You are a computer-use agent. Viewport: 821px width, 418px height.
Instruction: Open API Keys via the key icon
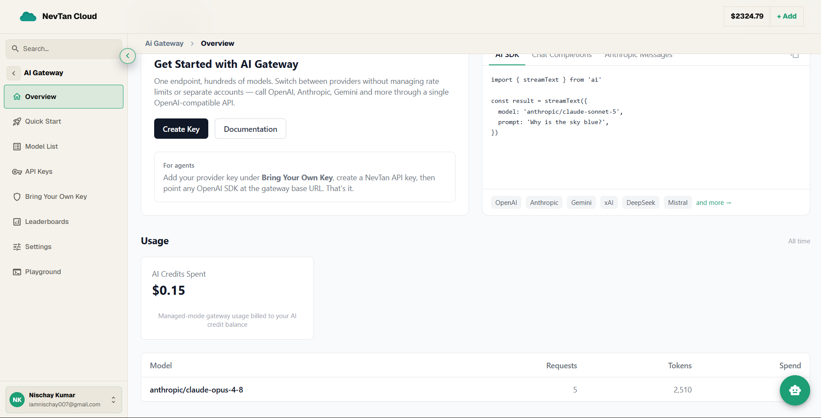click(x=17, y=172)
